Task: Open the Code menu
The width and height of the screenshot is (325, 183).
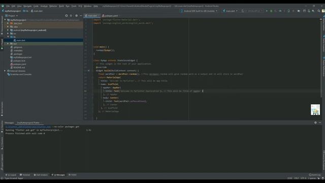Action: pyautogui.click(x=36, y=6)
